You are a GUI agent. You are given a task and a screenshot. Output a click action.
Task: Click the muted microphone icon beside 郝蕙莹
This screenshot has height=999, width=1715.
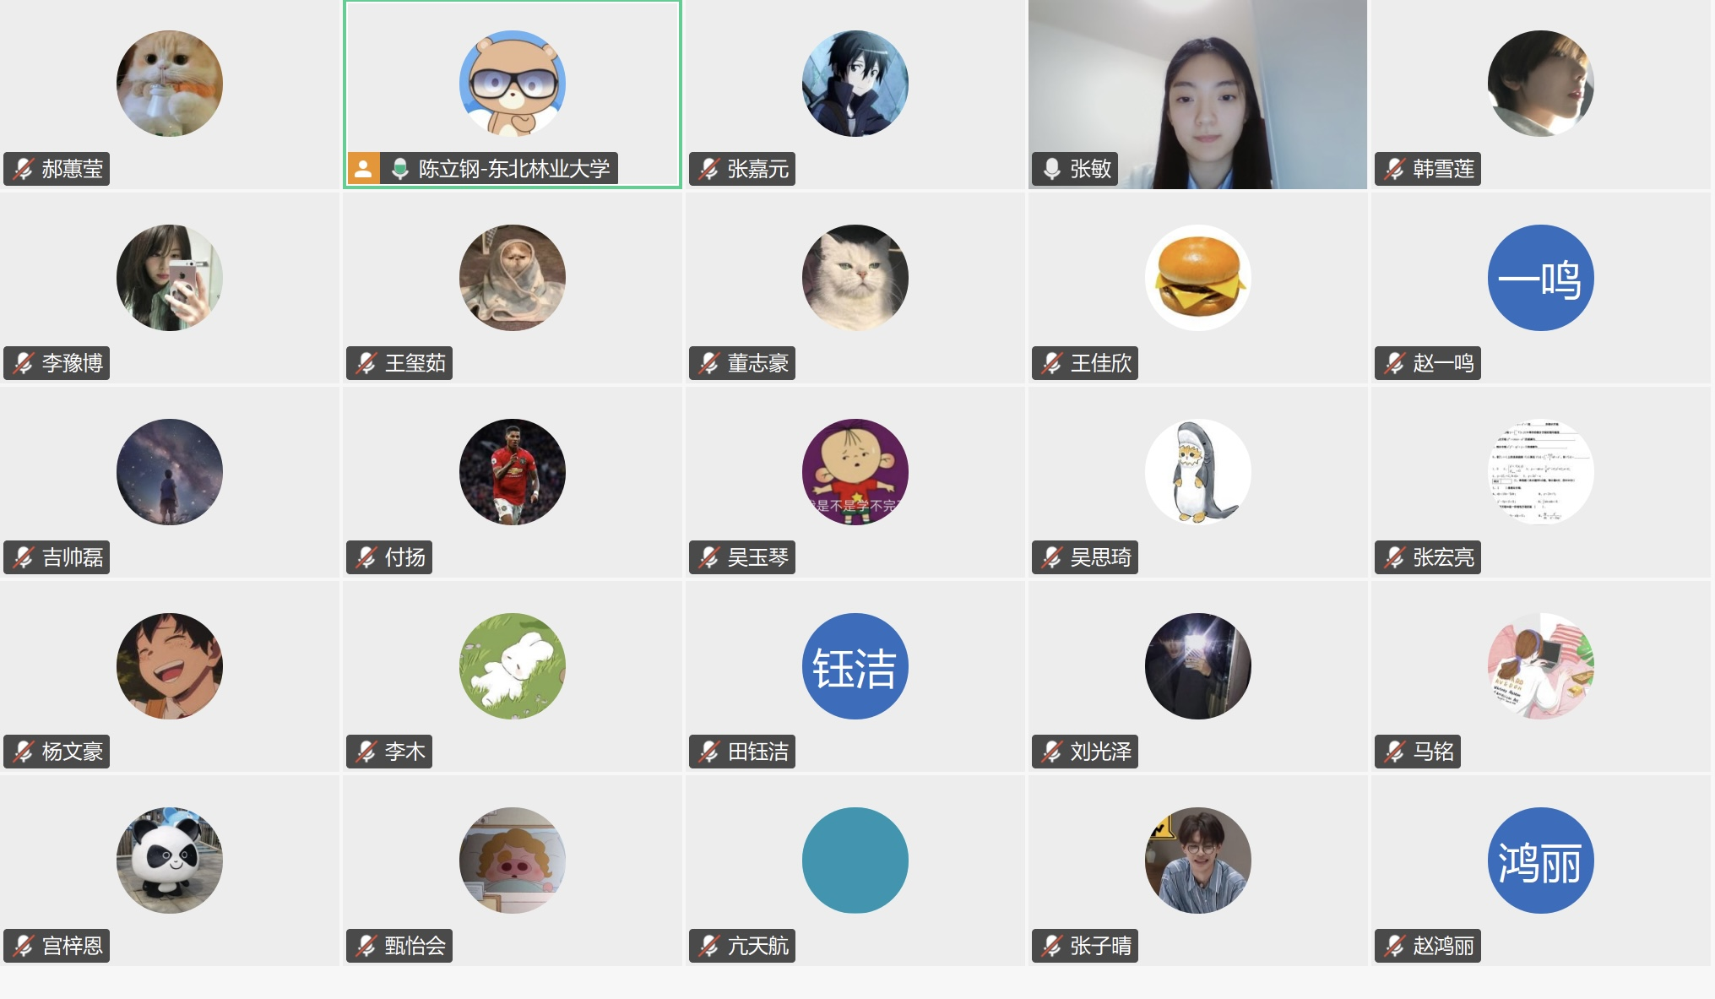pos(24,169)
